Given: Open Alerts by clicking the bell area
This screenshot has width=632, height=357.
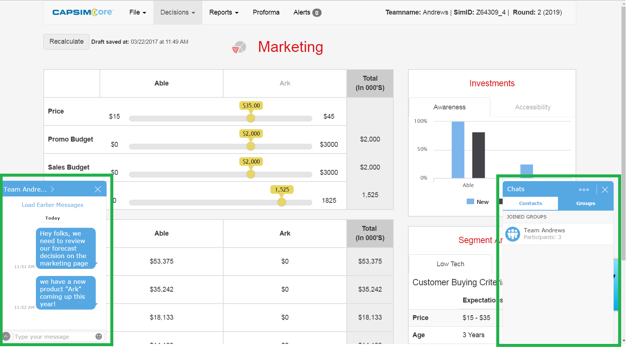Looking at the screenshot, I should [307, 12].
